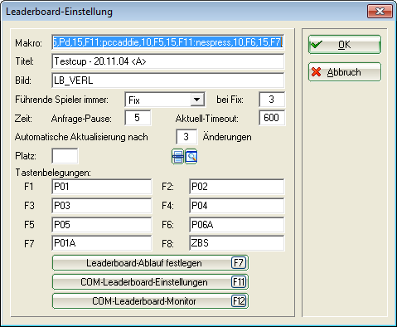Screen dimensions: 397x327
Task: Edit the F6 key assignment P06A
Action: pyautogui.click(x=236, y=225)
